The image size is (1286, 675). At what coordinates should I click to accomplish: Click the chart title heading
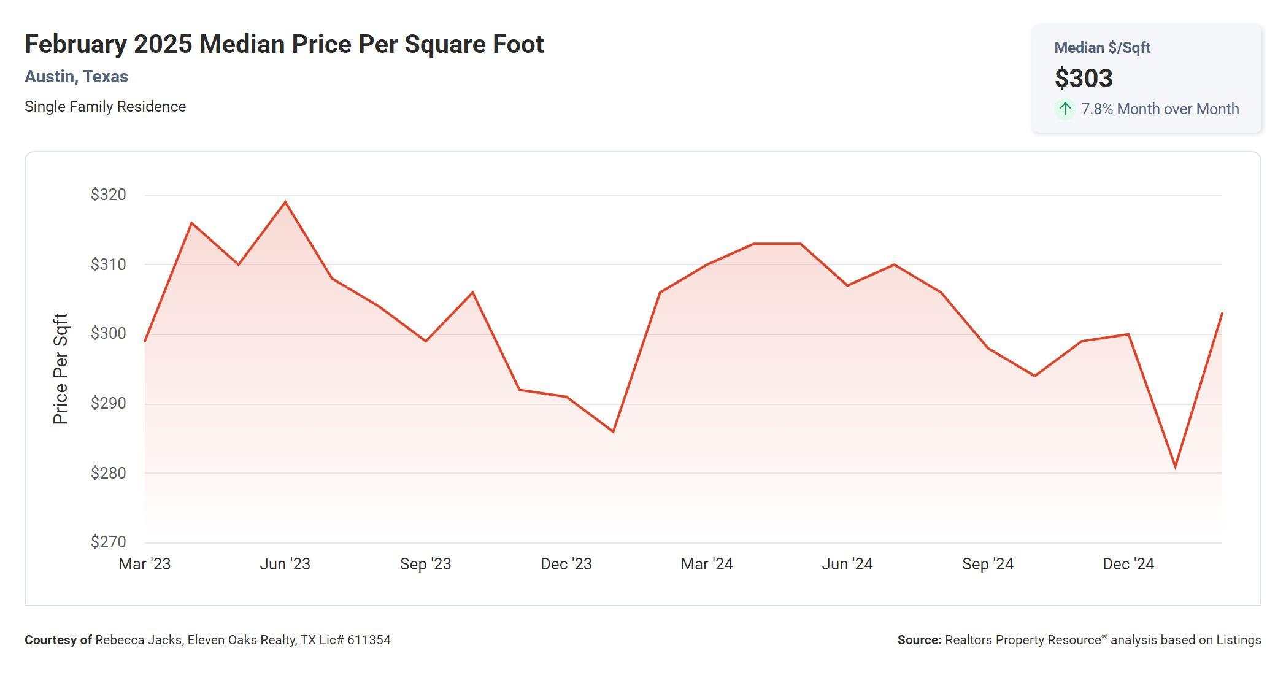pyautogui.click(x=284, y=44)
